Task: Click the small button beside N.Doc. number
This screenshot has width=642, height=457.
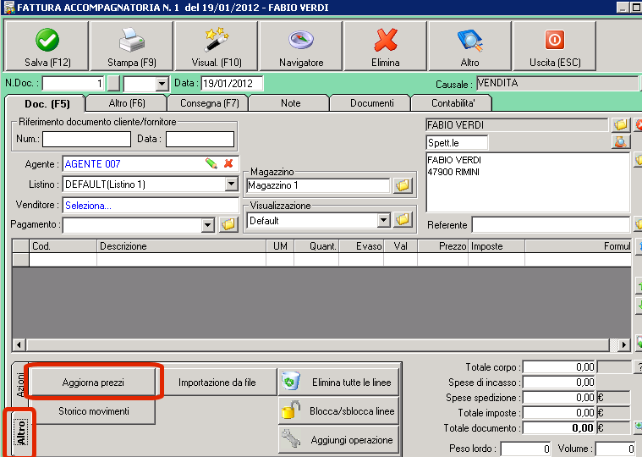Action: 113,84
